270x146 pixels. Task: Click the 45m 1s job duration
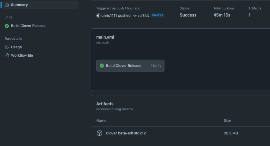[156, 66]
